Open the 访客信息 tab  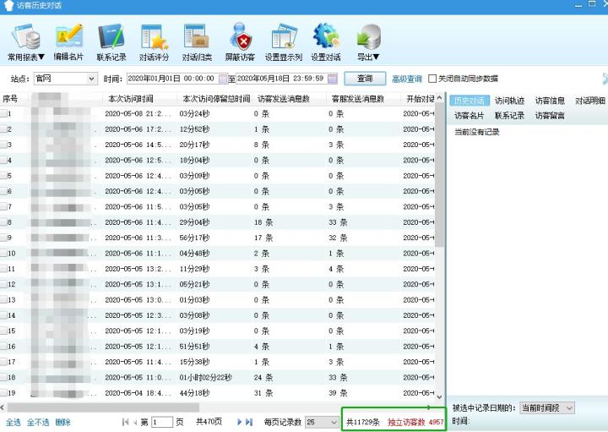click(x=550, y=101)
